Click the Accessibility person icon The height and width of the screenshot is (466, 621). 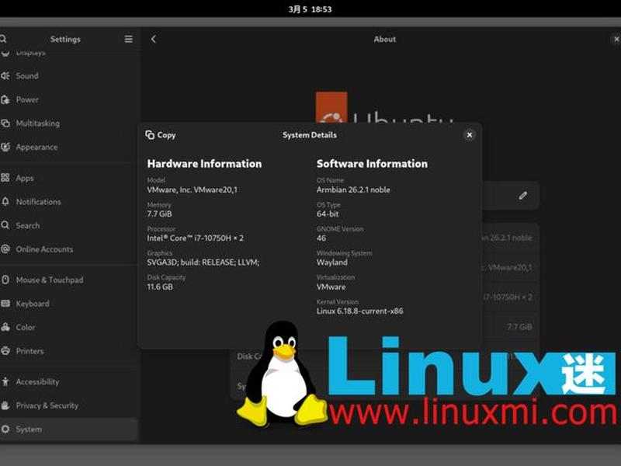coord(5,381)
